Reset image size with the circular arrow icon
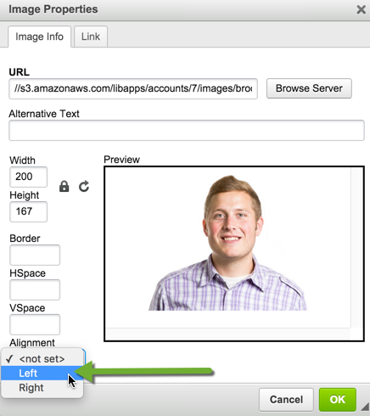This screenshot has width=370, height=416. click(x=84, y=187)
